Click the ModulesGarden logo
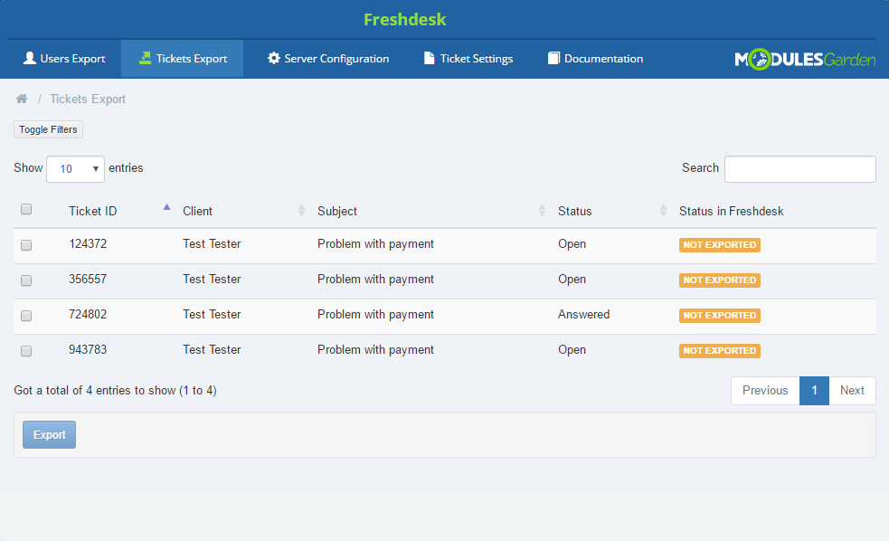 [x=805, y=60]
